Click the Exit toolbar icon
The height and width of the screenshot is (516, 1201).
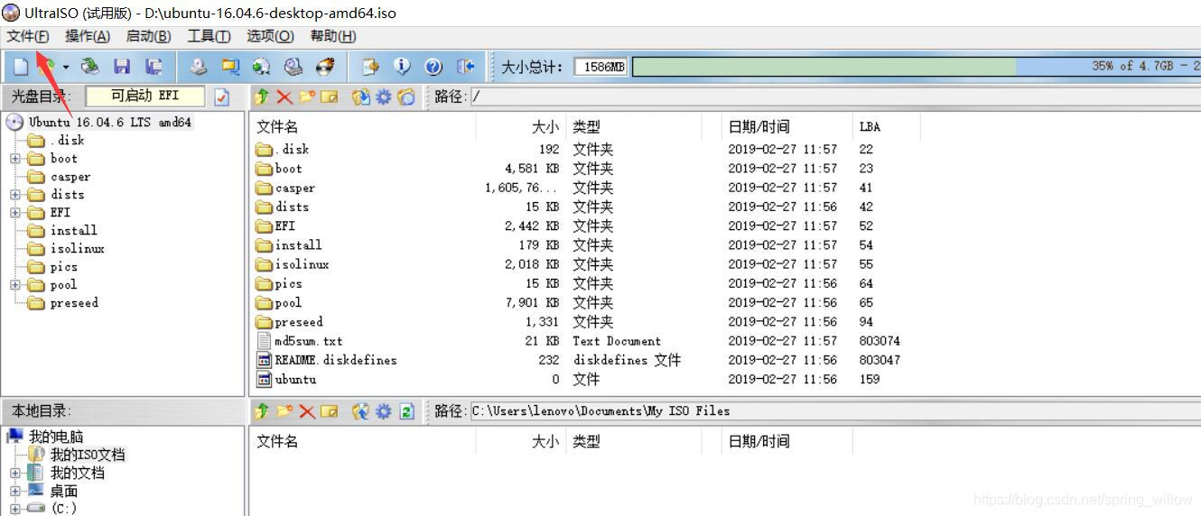point(465,67)
